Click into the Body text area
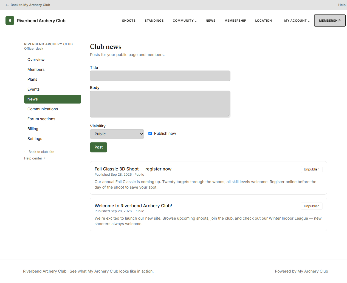This screenshot has height=283, width=347. point(160,104)
